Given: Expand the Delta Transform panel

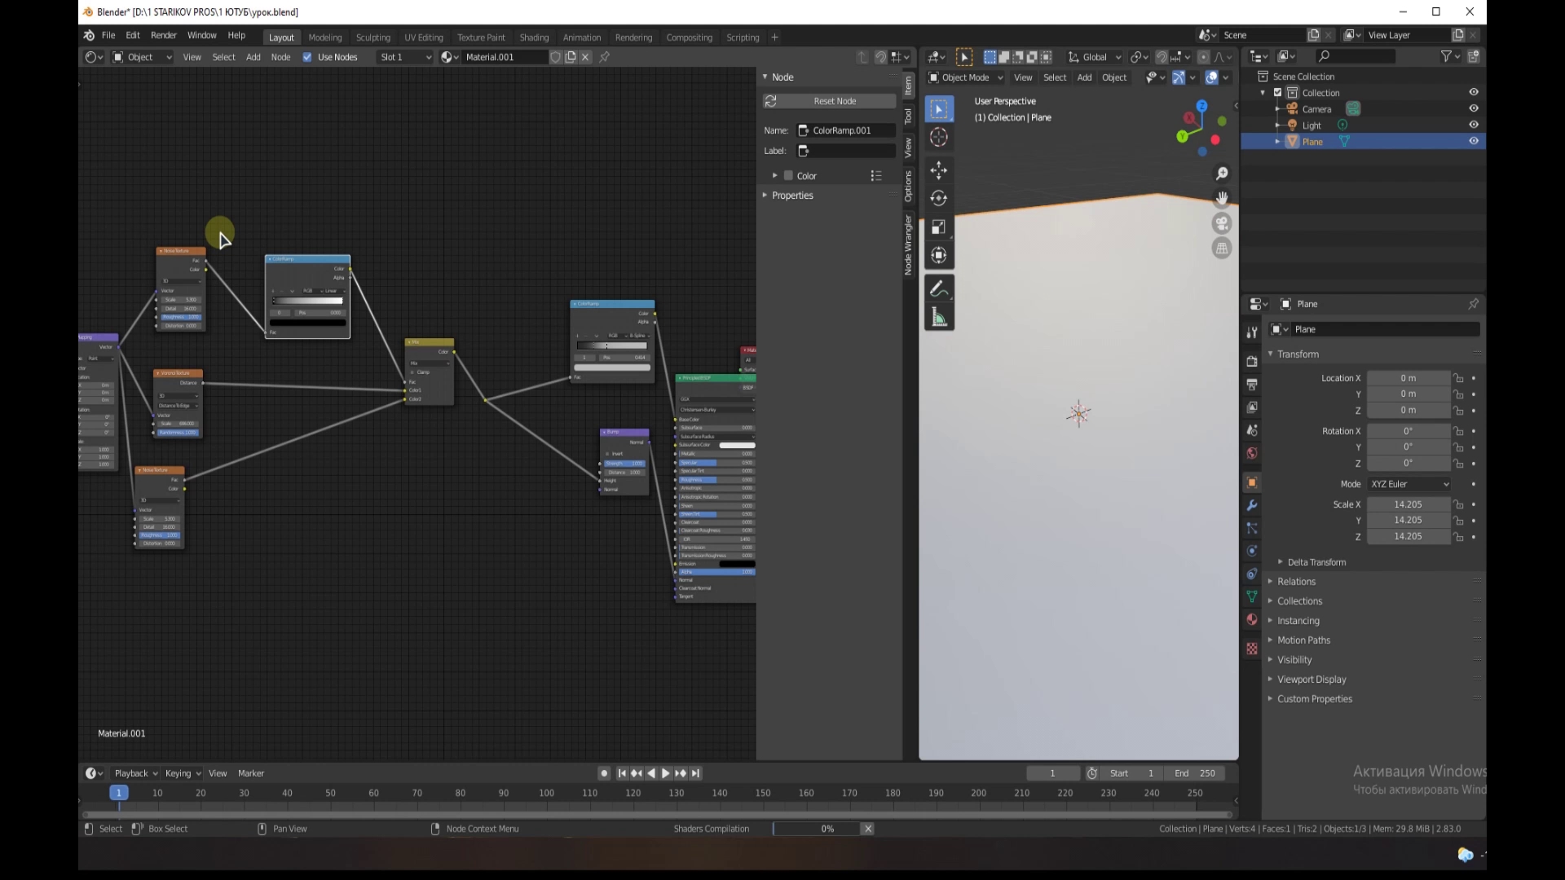Looking at the screenshot, I should [1316, 562].
